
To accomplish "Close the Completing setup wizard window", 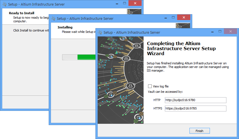I will [x=230, y=31].
